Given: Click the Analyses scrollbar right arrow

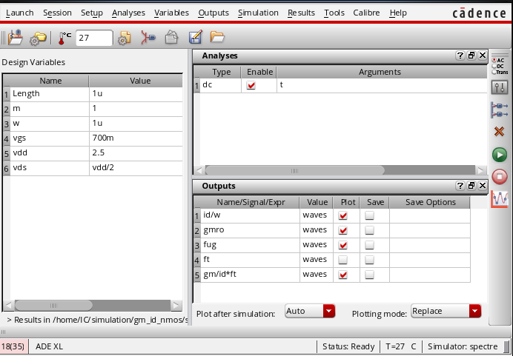Looking at the screenshot, I should coord(480,170).
